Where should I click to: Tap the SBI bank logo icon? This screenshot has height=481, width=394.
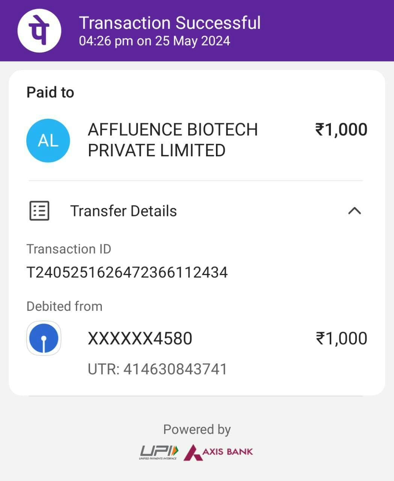(x=44, y=338)
